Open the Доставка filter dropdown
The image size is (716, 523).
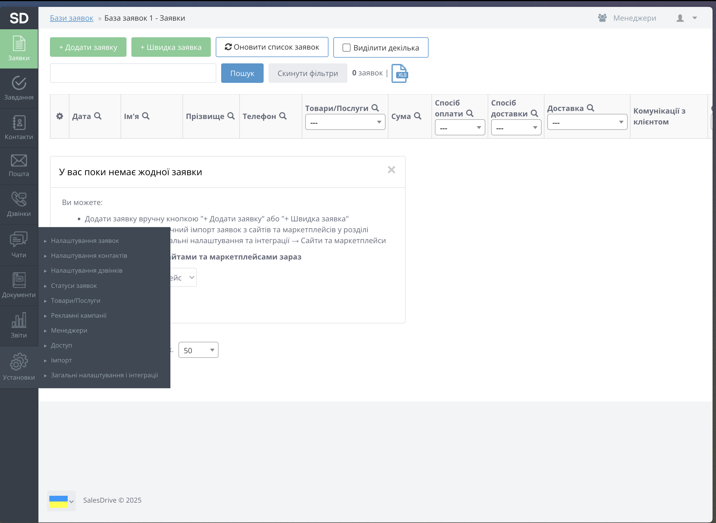point(587,122)
